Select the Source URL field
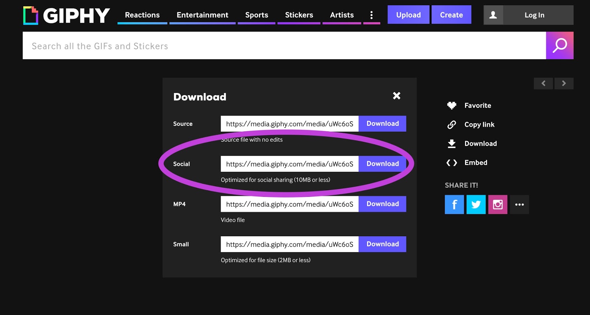 [x=289, y=124]
